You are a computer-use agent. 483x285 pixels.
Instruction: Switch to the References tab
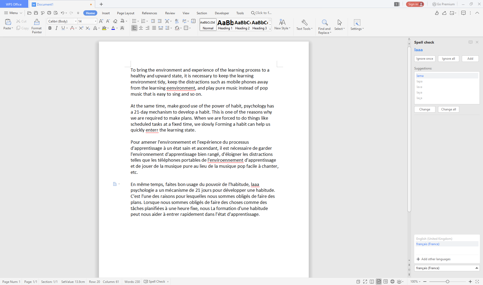pos(149,13)
